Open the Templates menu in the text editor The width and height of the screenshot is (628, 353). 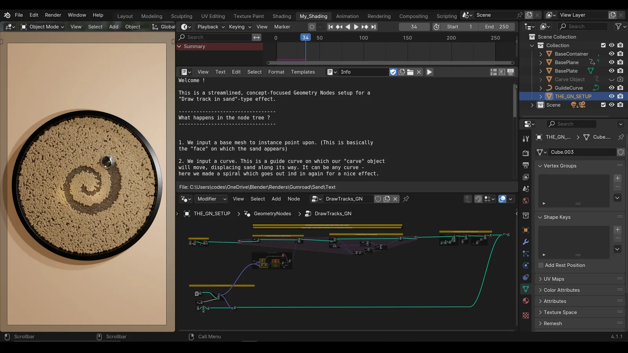click(x=303, y=72)
